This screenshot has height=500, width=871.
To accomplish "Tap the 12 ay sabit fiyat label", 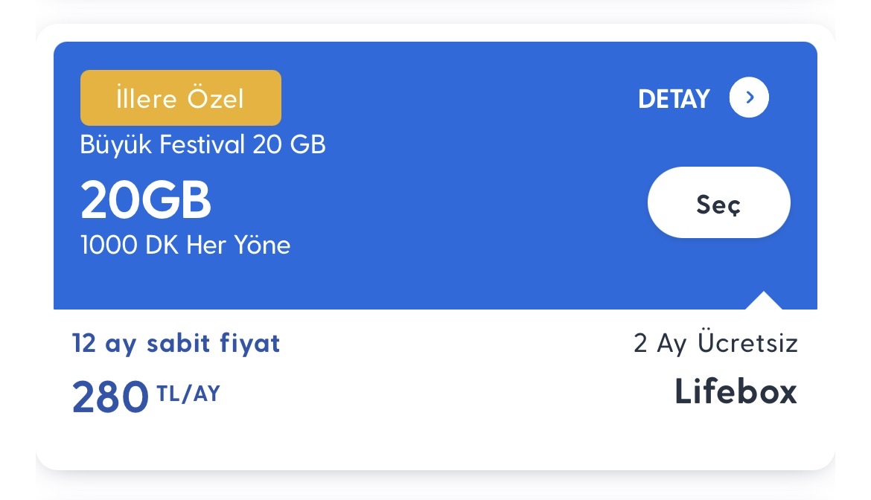I will coord(176,344).
